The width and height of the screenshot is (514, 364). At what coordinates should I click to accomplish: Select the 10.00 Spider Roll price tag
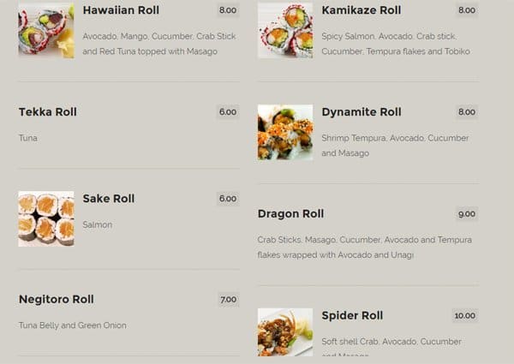pos(464,316)
